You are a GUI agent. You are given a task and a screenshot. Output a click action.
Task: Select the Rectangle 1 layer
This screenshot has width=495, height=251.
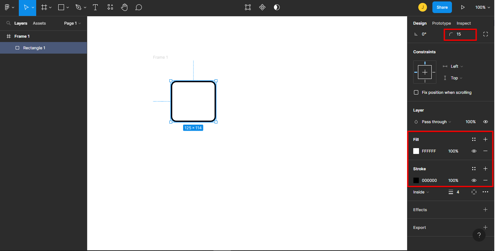click(43, 48)
